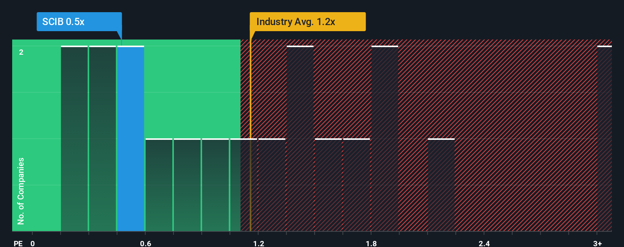This screenshot has height=247, width=624.
Task: Click the PE axis label
Action: (x=18, y=243)
